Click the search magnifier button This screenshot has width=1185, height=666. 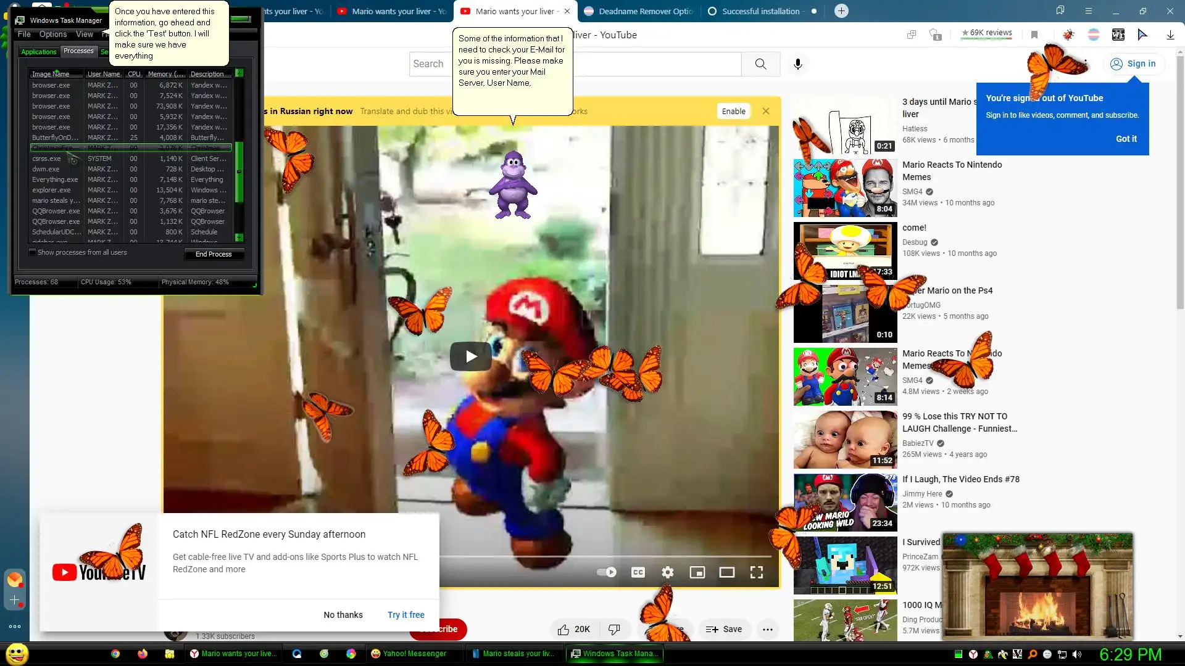[760, 64]
